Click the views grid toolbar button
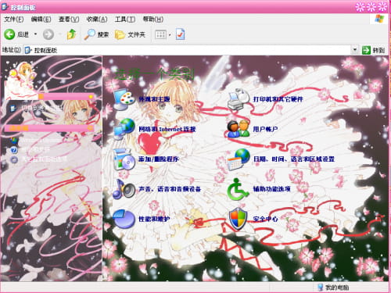Image resolution: width=391 pixels, height=293 pixels. pyautogui.click(x=160, y=34)
